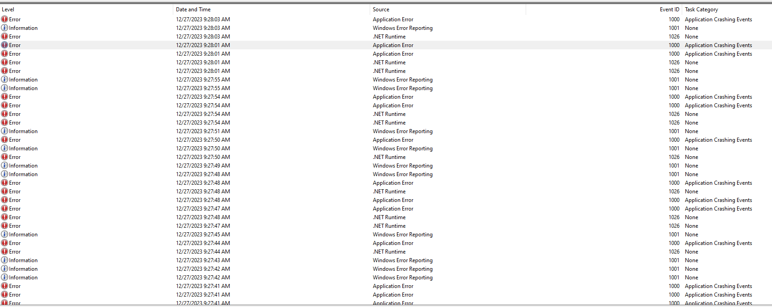Click 'Application Error' source in 9:28:03 AM row
Image resolution: width=772 pixels, height=307 pixels.
pyautogui.click(x=393, y=19)
